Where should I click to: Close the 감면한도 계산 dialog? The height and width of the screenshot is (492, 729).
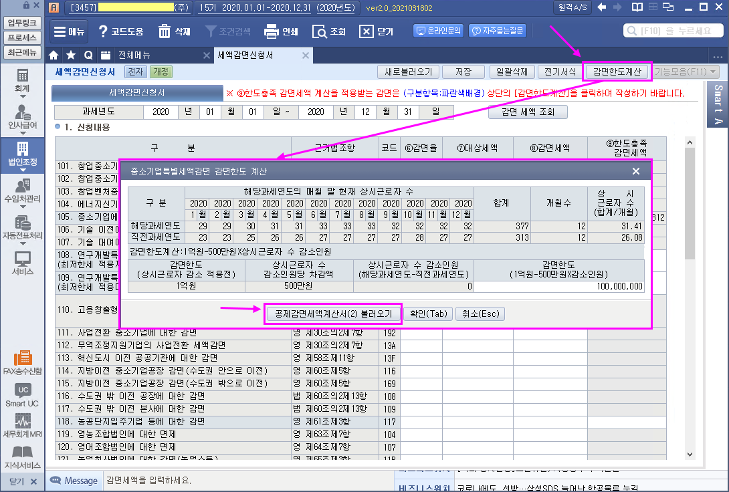[636, 171]
